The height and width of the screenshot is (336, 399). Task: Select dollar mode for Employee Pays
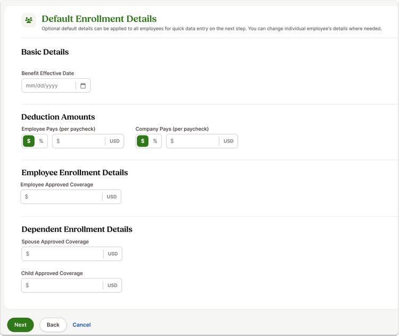tap(29, 141)
